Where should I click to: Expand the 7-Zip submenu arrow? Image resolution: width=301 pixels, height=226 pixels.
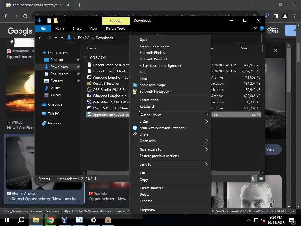tap(206, 122)
